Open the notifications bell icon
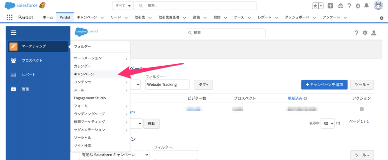The width and height of the screenshot is (388, 160). point(367,6)
